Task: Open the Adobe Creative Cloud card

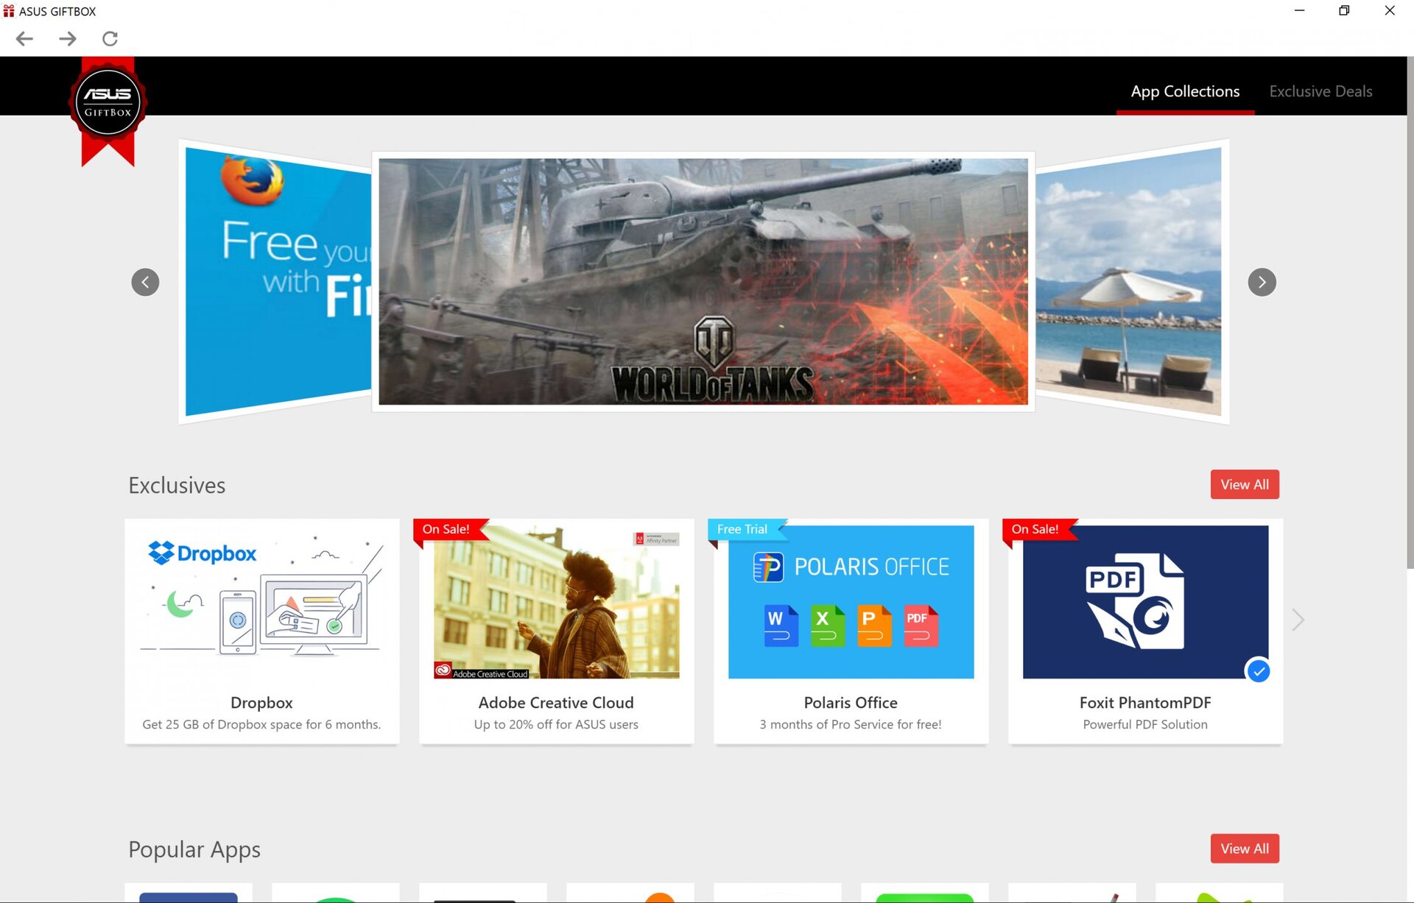Action: tap(556, 631)
